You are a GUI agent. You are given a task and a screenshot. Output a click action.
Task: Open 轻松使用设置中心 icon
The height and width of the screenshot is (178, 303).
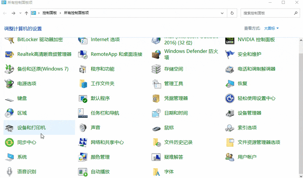230,98
